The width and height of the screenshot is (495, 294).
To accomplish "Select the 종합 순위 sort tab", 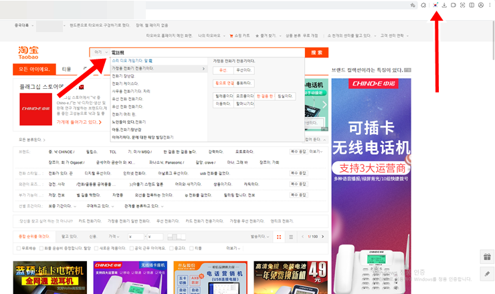I will pyautogui.click(x=34, y=237).
